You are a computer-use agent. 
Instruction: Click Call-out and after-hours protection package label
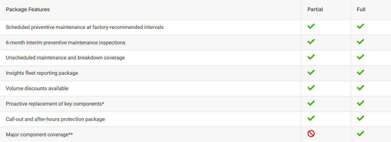tap(55, 119)
